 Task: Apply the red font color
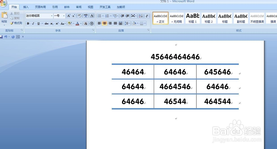click(x=77, y=23)
